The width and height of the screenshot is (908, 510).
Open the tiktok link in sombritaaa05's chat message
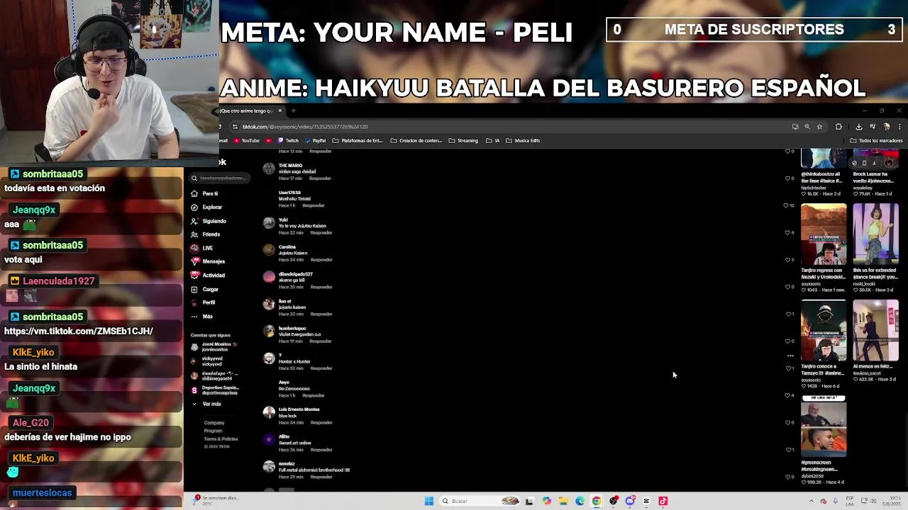(79, 331)
